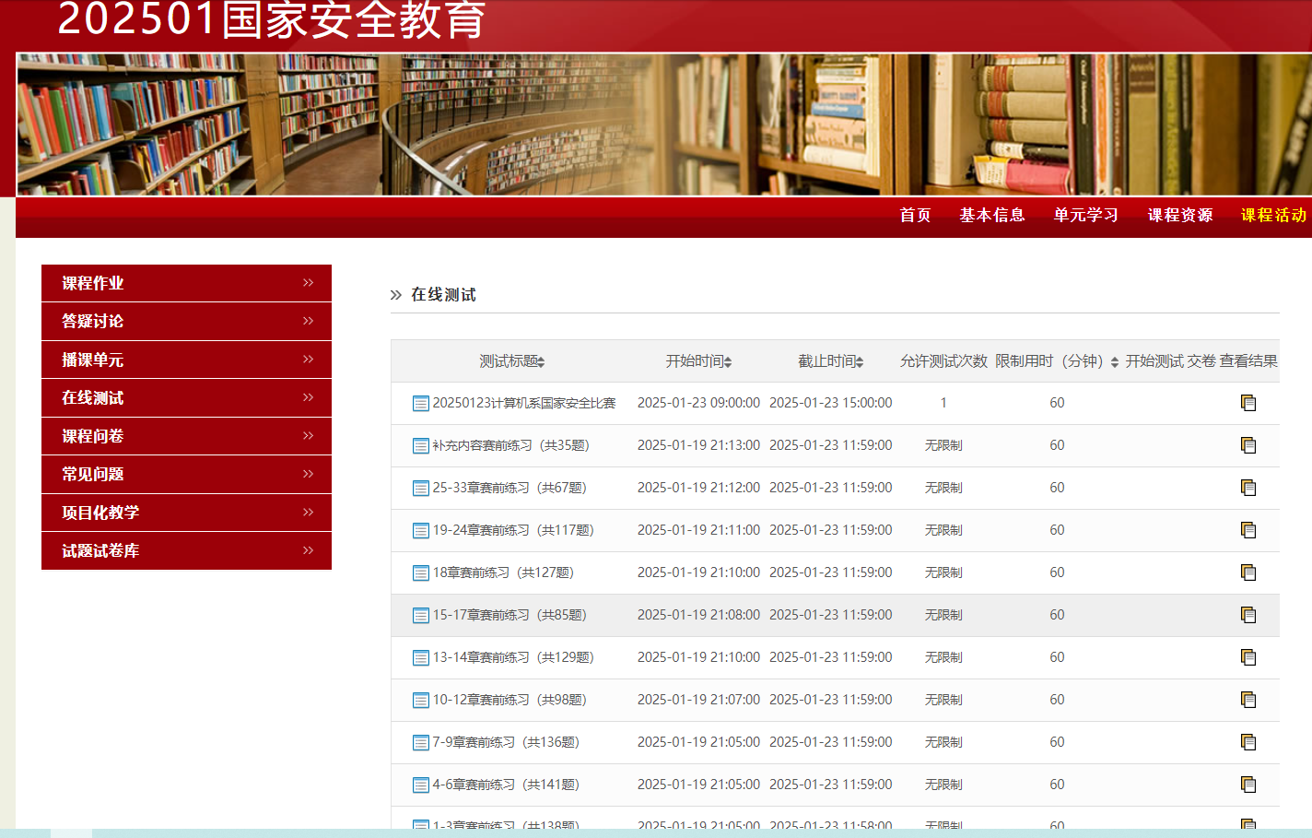
Task: Expand the 答疑讨论 sidebar arrow
Action: click(308, 321)
